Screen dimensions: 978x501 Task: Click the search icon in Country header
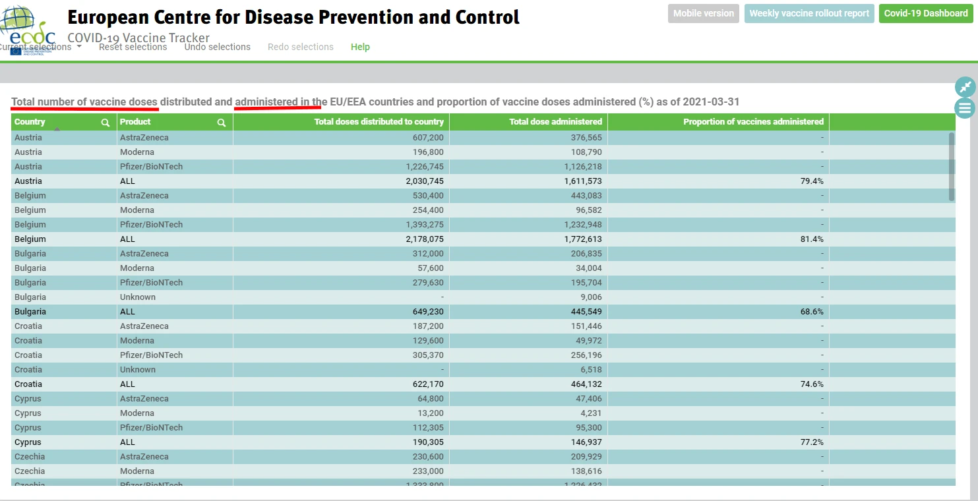[106, 123]
